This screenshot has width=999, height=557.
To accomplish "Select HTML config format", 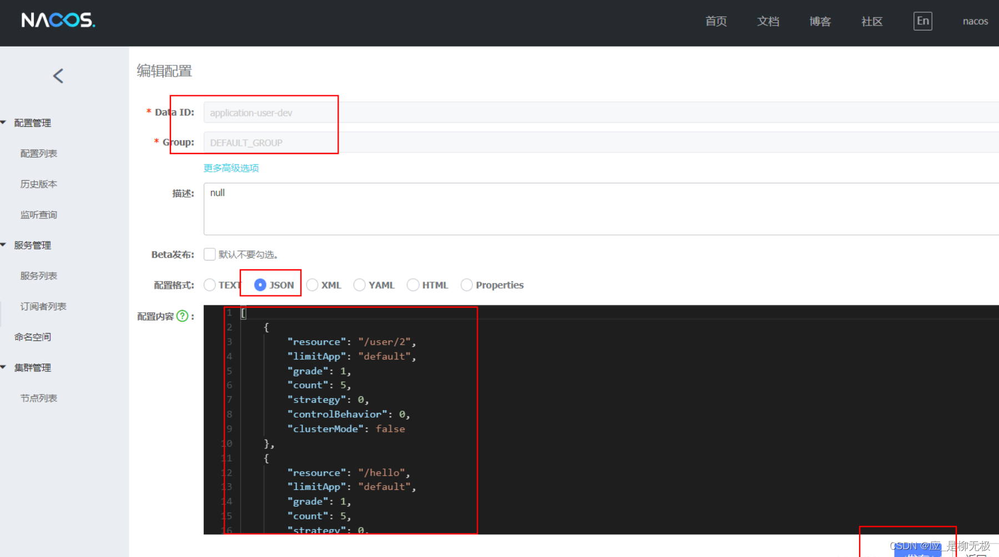I will (x=413, y=285).
